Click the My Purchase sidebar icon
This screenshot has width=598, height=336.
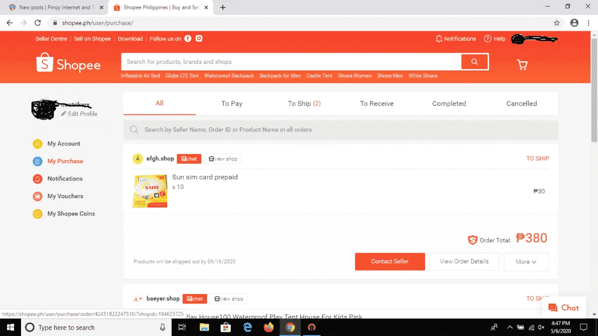(x=37, y=161)
